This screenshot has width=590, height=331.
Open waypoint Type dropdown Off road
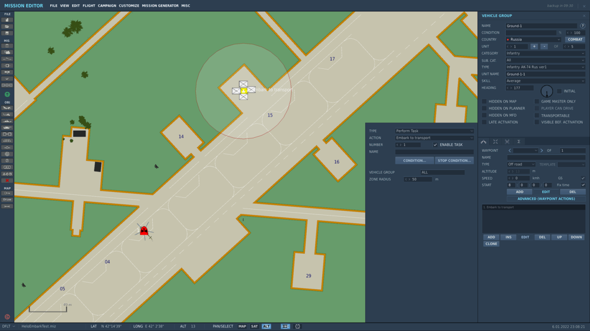tap(521, 164)
